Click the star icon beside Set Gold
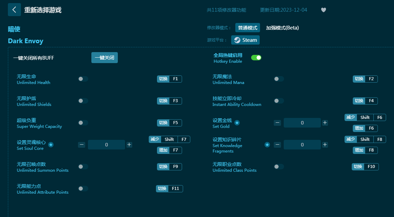 click(237, 123)
